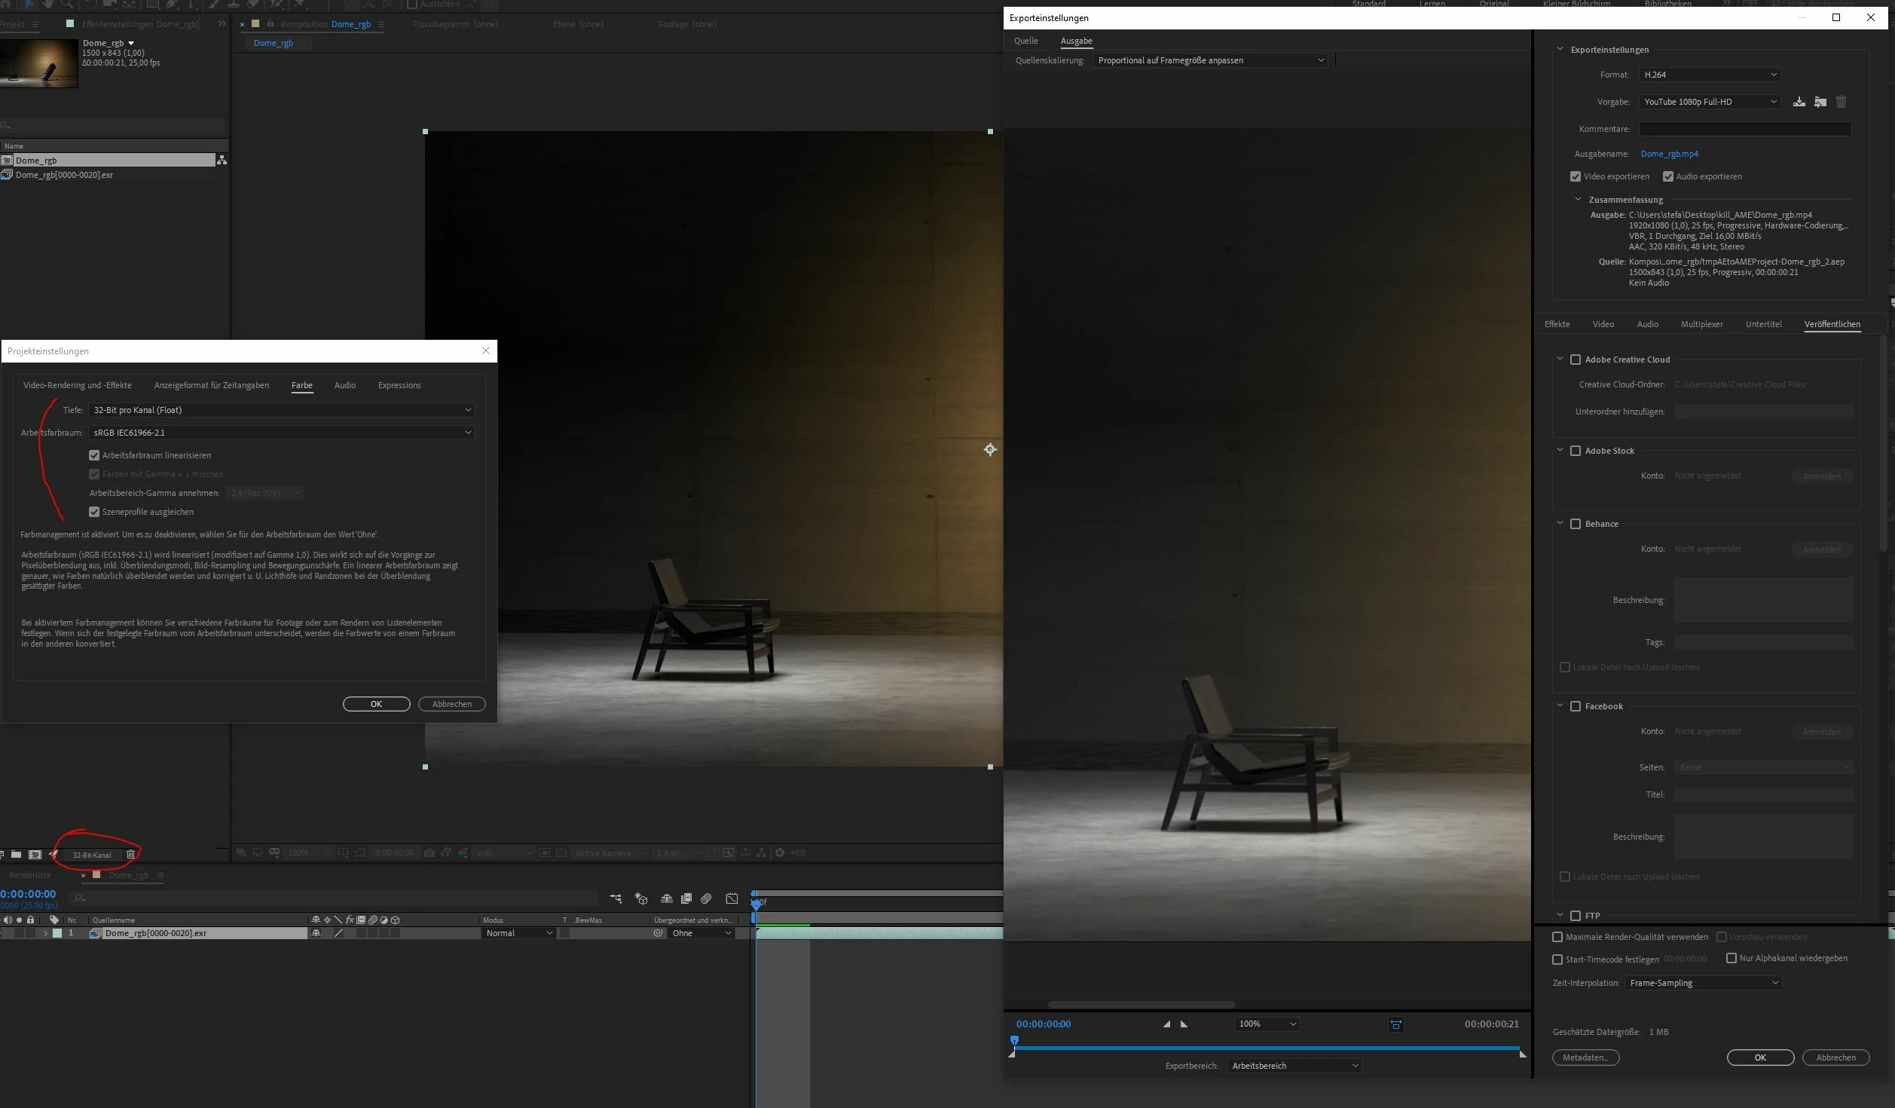Click the new folder icon in the project panel
This screenshot has width=1895, height=1108.
click(16, 854)
